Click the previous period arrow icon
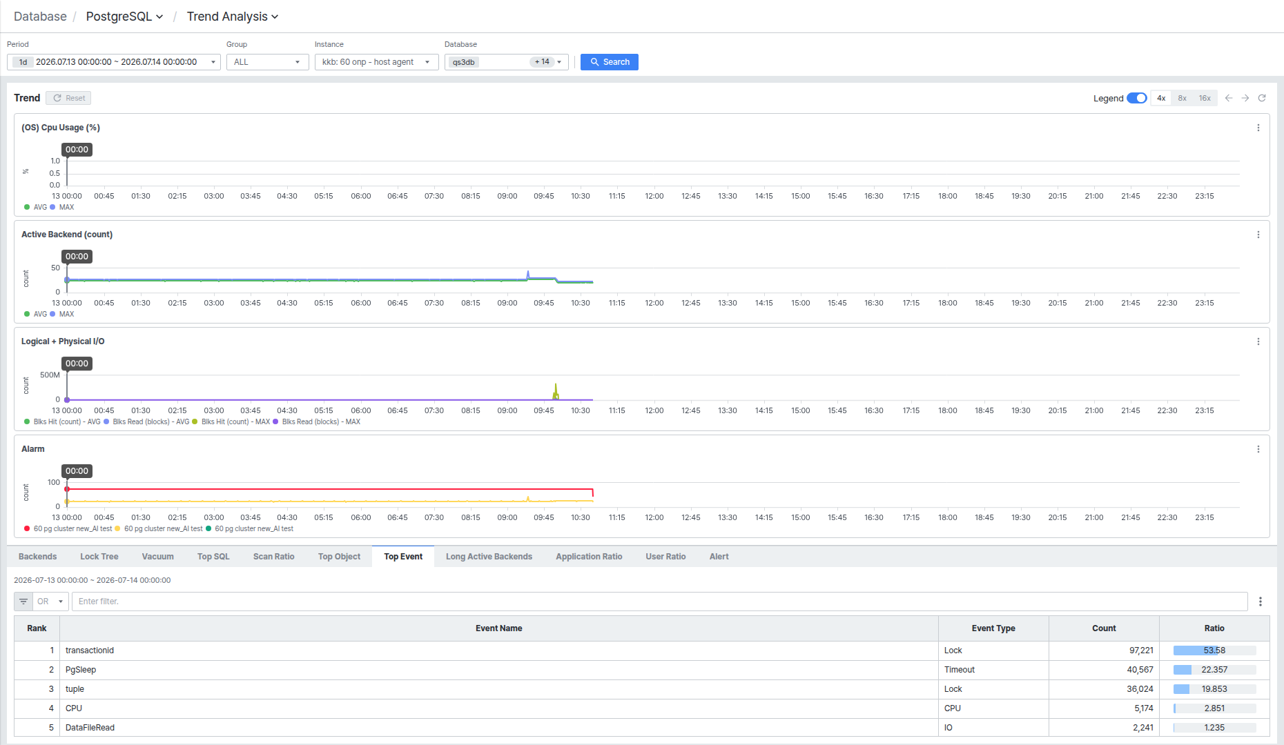 [x=1229, y=98]
